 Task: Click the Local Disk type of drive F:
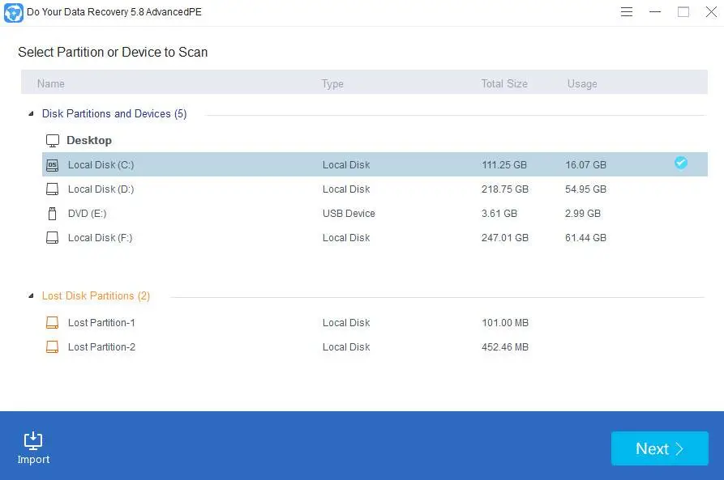click(346, 238)
